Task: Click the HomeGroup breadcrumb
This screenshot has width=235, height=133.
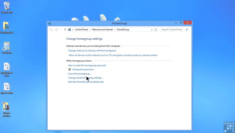Action: coord(123,29)
